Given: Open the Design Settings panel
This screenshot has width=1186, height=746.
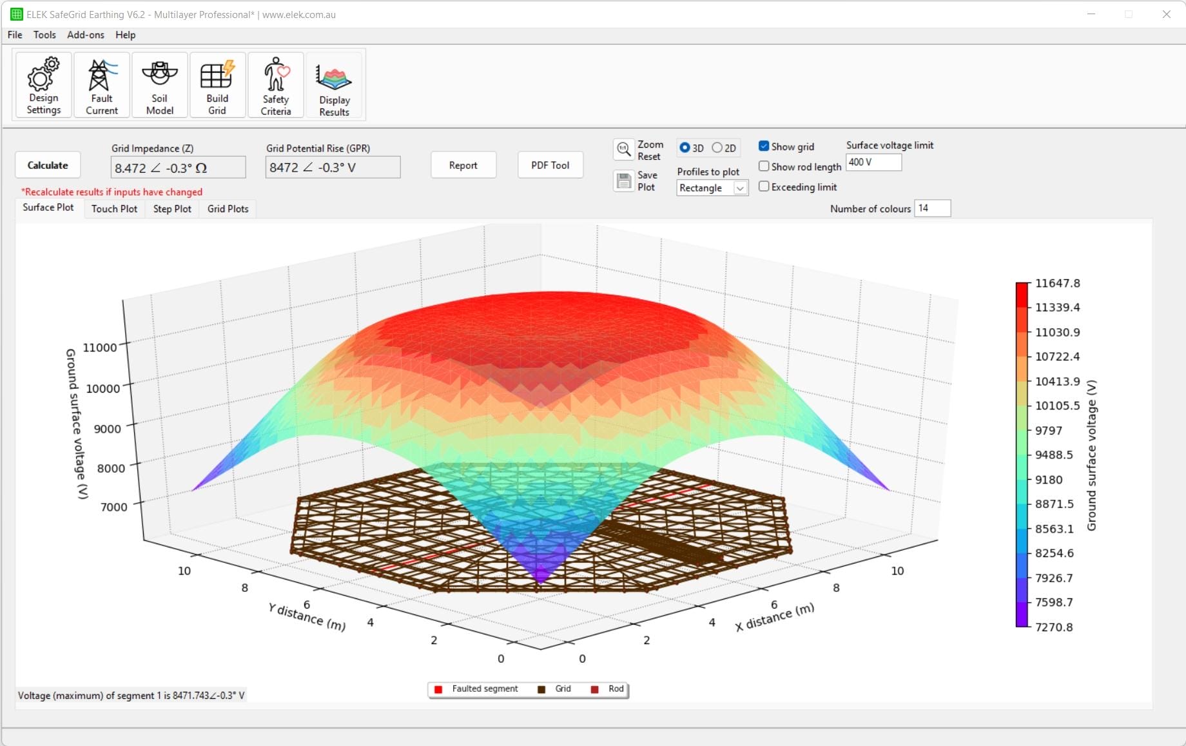Looking at the screenshot, I should (42, 84).
